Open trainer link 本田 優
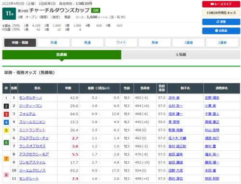 210,171
